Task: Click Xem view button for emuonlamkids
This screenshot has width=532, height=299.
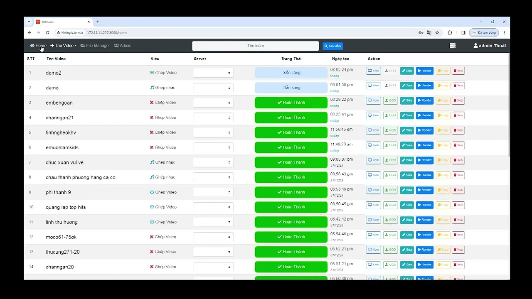Action: pyautogui.click(x=373, y=145)
